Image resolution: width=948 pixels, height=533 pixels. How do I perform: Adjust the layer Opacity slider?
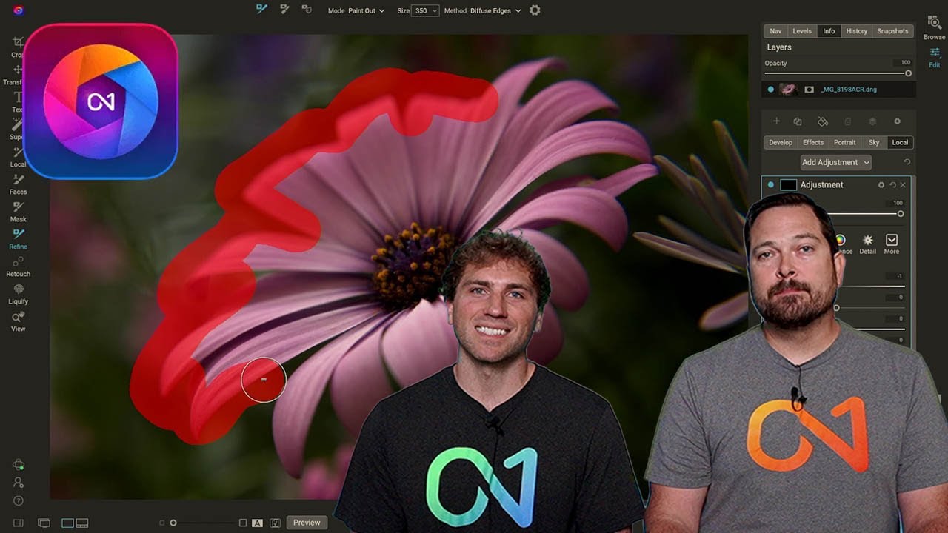click(x=837, y=73)
